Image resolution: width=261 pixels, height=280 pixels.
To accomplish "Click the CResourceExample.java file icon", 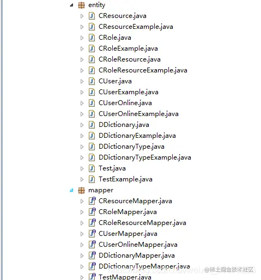I will [x=92, y=27].
